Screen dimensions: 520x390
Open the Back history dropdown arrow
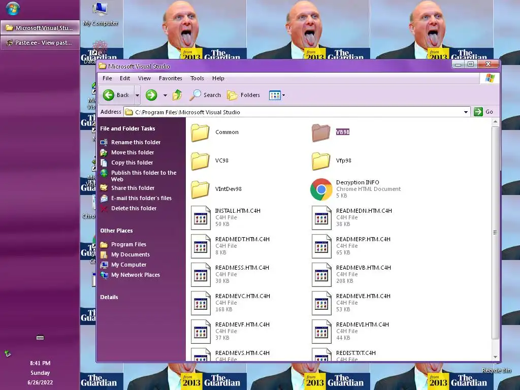137,95
